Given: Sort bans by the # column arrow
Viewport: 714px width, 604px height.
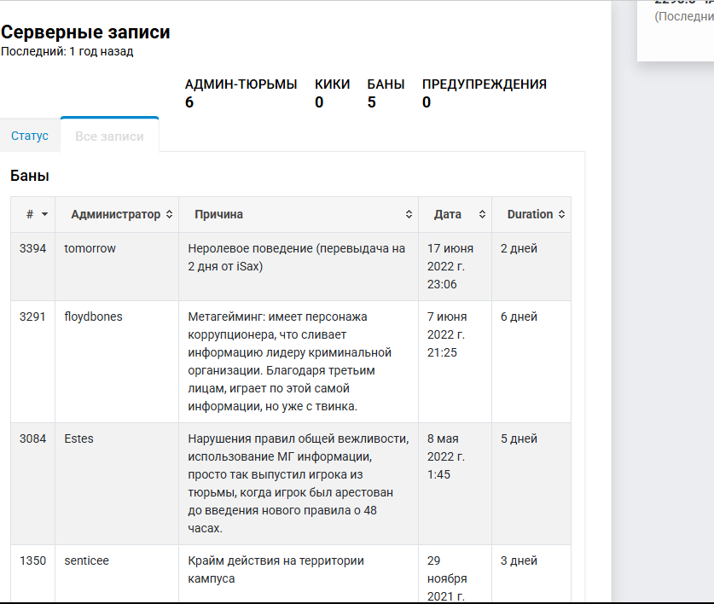Looking at the screenshot, I should tap(44, 214).
